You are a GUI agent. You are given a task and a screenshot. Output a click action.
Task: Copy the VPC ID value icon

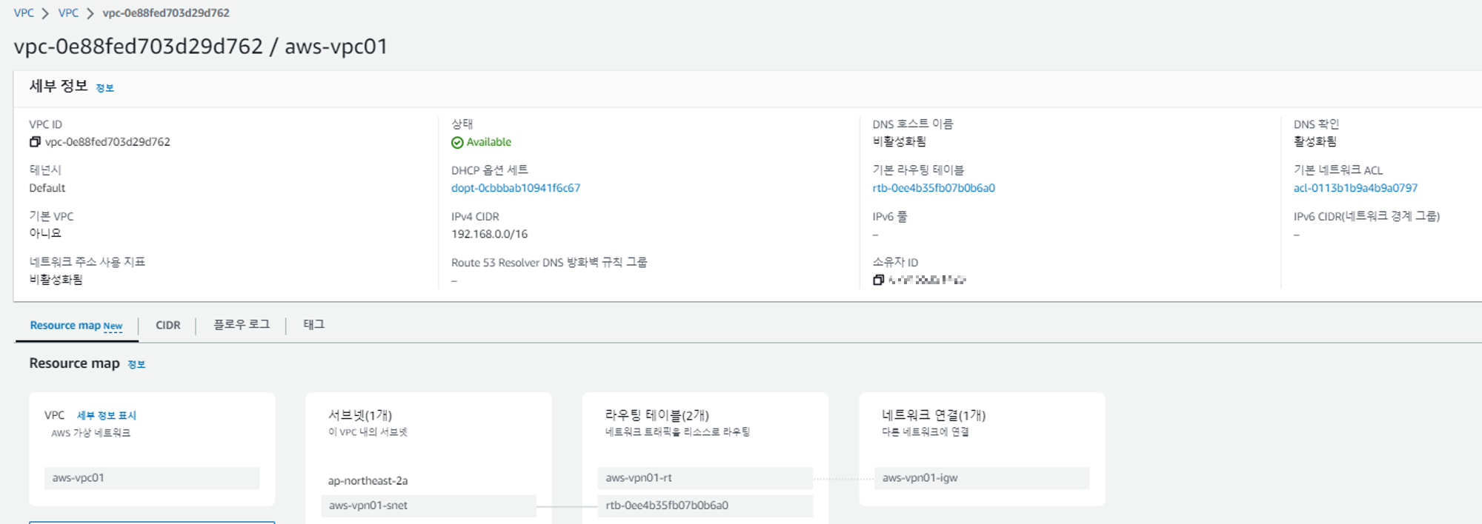click(x=35, y=142)
